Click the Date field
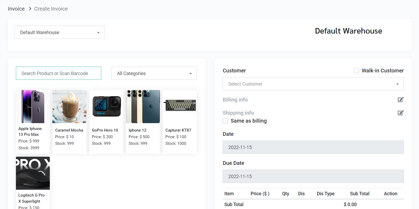Screen dimensions: 419x209 313,147
